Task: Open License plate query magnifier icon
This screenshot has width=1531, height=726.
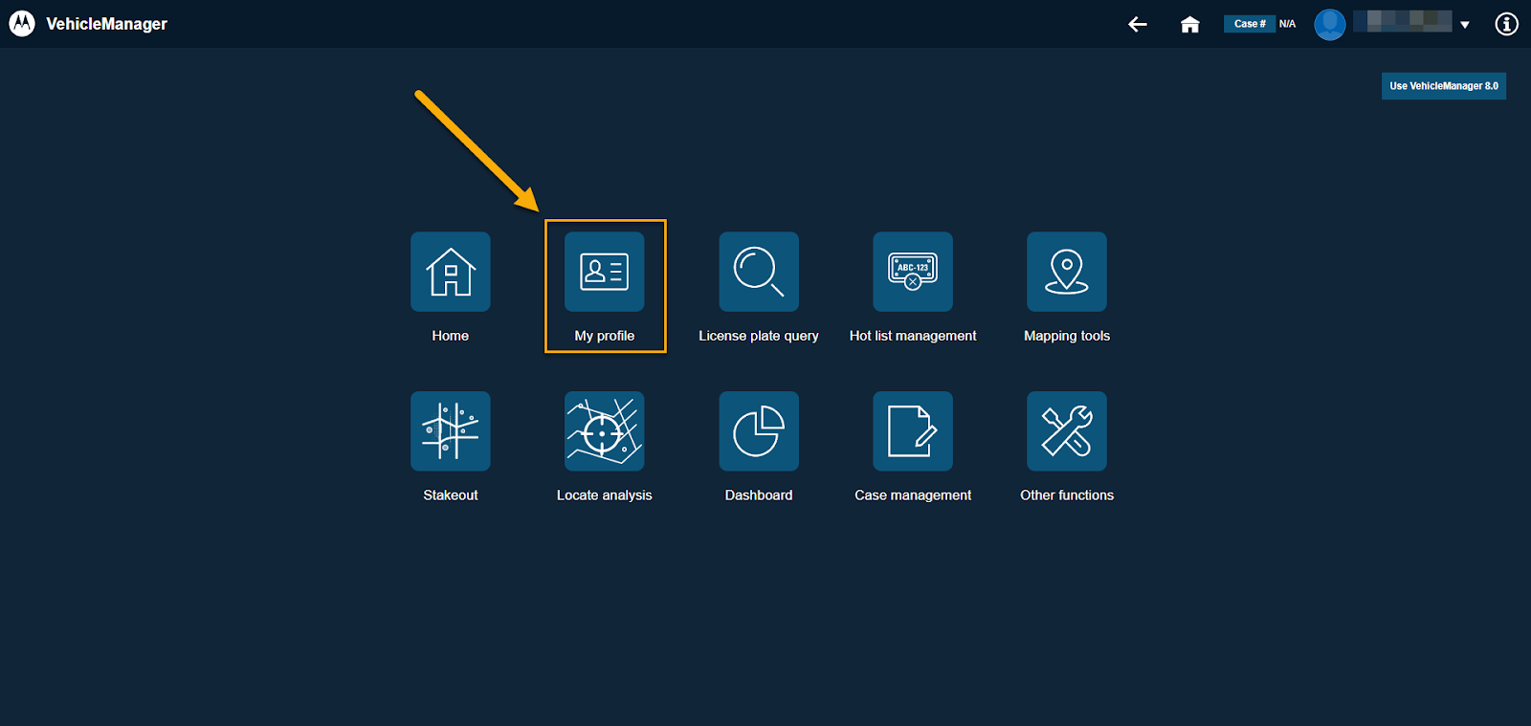Action: point(759,272)
